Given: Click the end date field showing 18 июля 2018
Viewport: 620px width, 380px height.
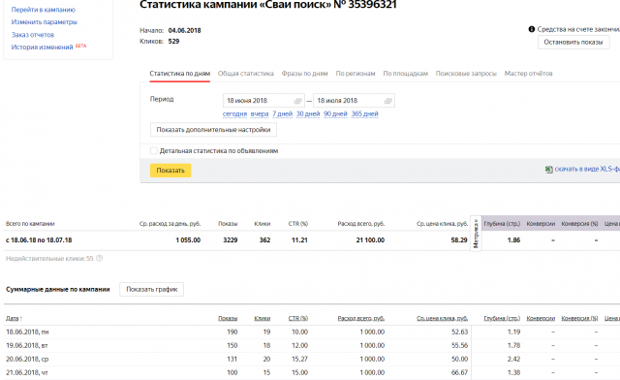Looking at the screenshot, I should pyautogui.click(x=354, y=101).
